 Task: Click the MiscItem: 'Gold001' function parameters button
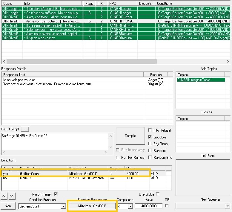tap(92, 206)
